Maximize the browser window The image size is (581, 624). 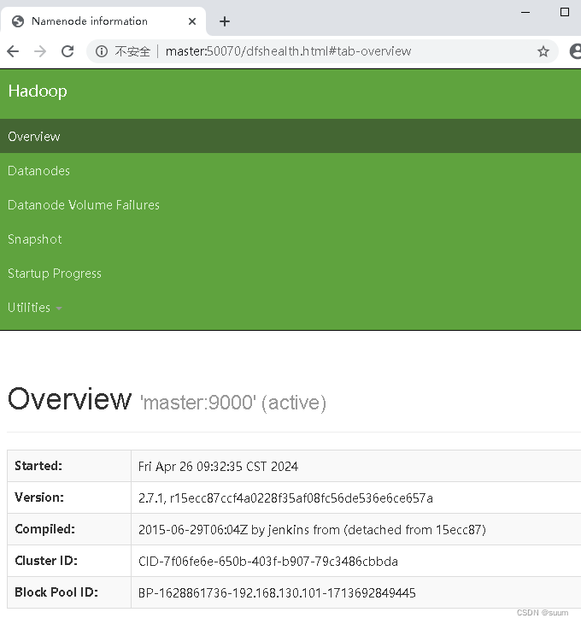pos(564,12)
